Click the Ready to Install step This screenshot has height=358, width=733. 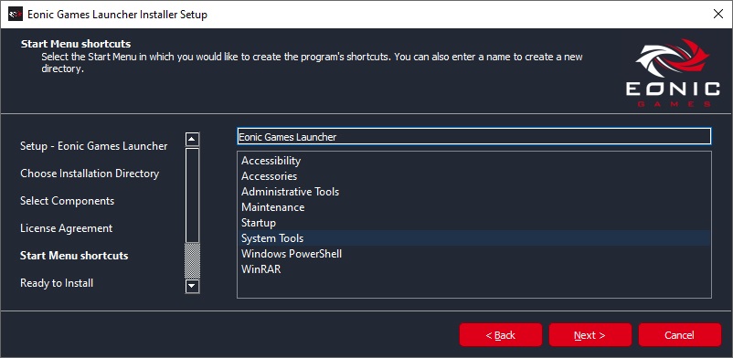(x=57, y=283)
